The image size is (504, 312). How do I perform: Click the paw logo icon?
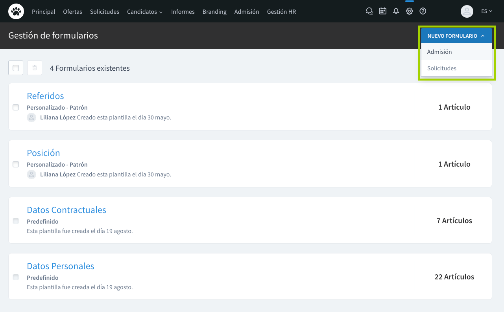pos(16,11)
